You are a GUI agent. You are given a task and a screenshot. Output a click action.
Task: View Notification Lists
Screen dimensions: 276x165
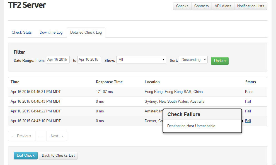251,6
